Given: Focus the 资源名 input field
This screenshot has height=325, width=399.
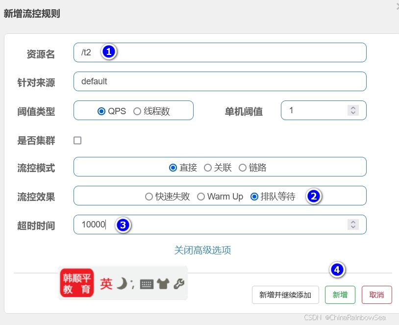Looking at the screenshot, I should click(x=220, y=52).
